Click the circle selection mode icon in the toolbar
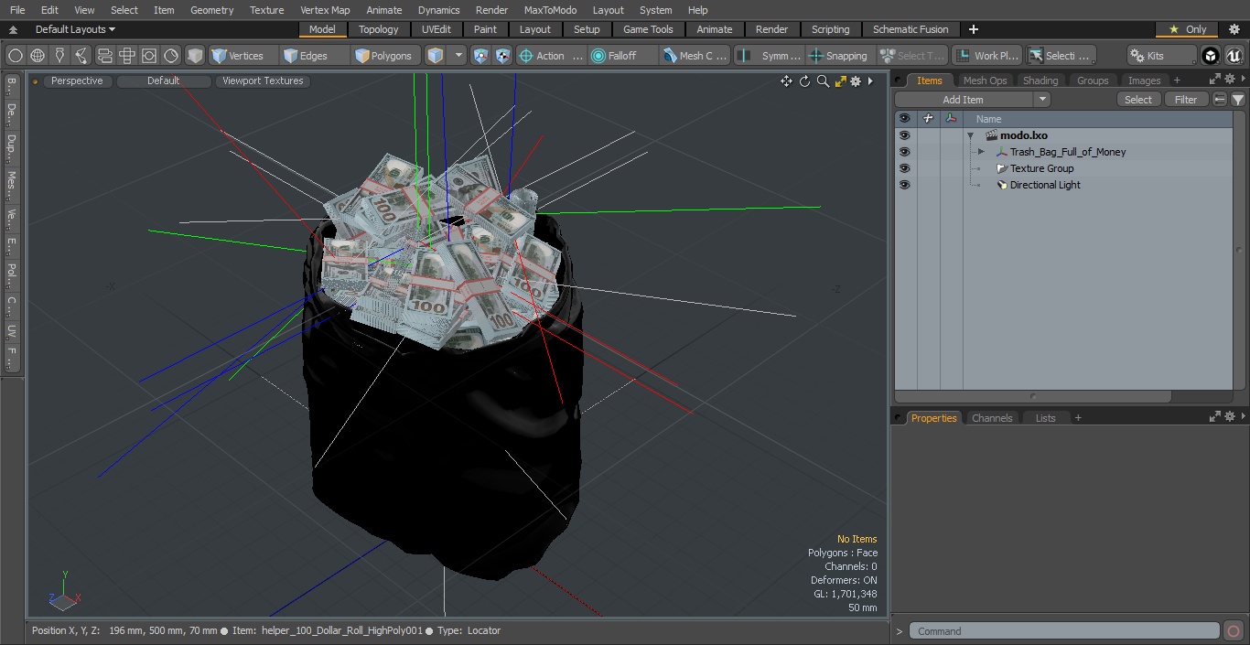The image size is (1250, 645). [x=16, y=56]
